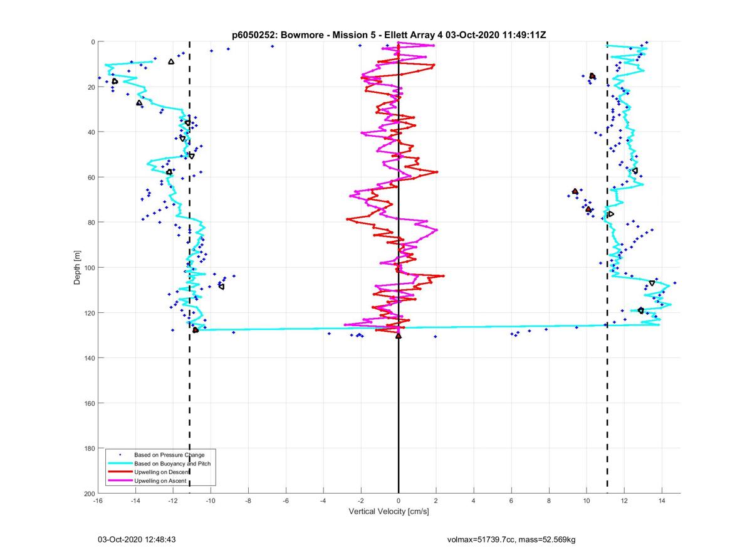752x555 pixels.
Task: Click the plot title starting with p6050252: Bowmore
Action: [x=389, y=34]
